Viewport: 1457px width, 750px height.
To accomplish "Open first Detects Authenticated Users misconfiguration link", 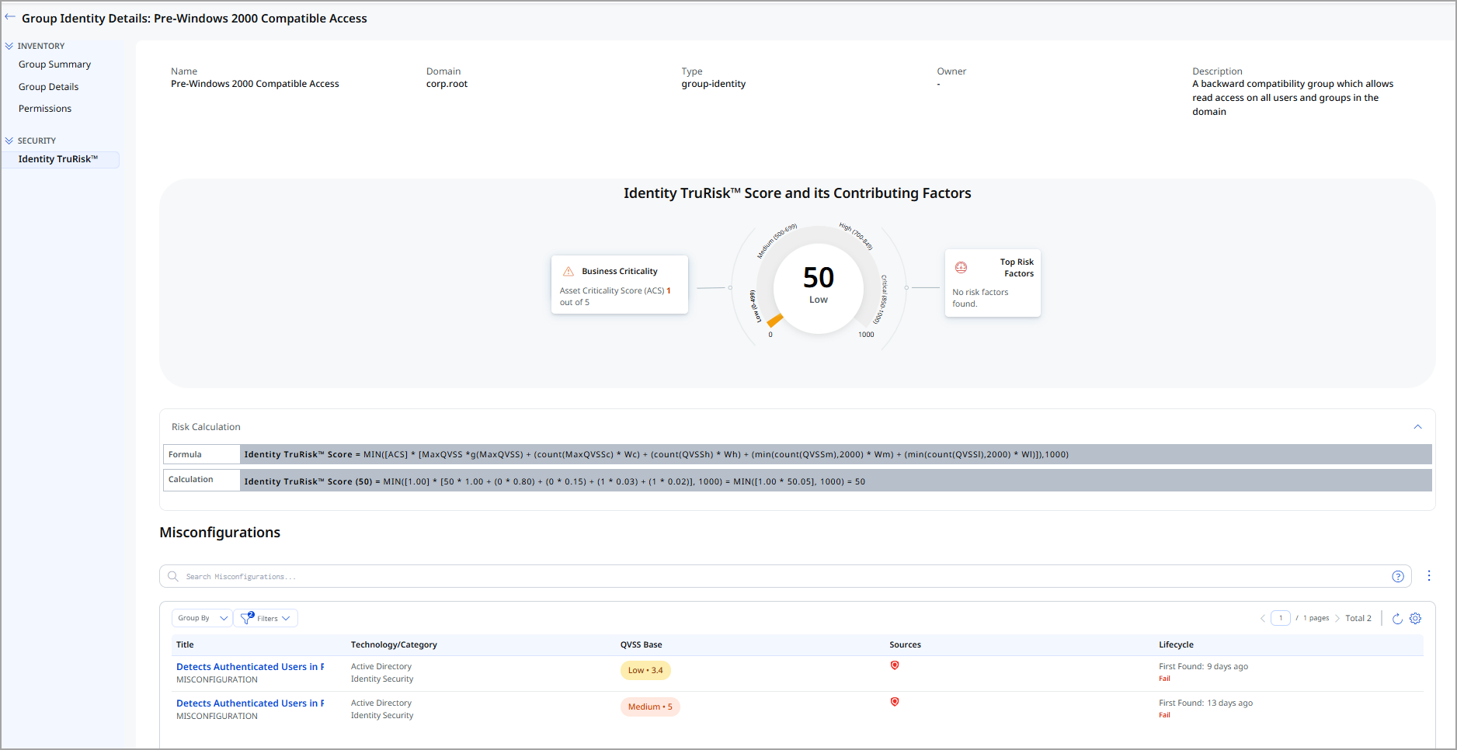I will point(249,667).
